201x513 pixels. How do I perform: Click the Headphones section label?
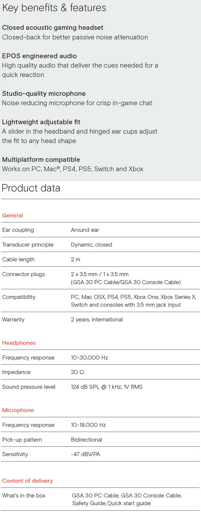pyautogui.click(x=19, y=343)
